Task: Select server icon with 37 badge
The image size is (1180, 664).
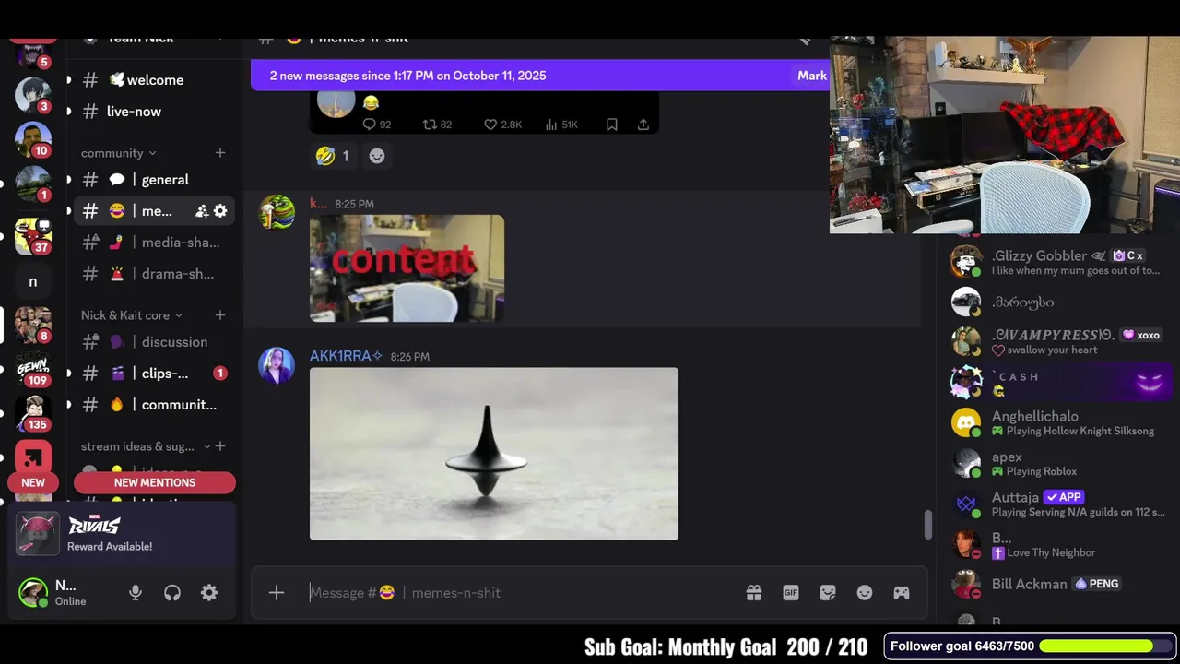Action: click(33, 236)
